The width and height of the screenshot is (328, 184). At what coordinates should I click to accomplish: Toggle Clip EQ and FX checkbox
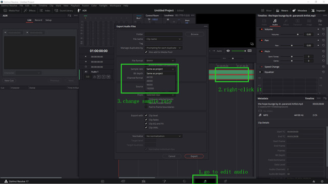pyautogui.click(x=146, y=124)
